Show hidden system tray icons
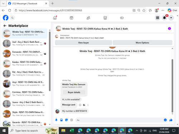The image size is (179, 134). click(137, 131)
